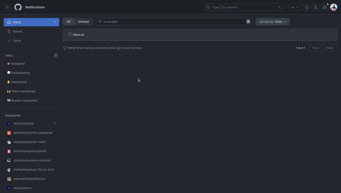This screenshot has width=341, height=193.
Task: Open the reaviz/reaflow repository filter
Action: [23, 123]
